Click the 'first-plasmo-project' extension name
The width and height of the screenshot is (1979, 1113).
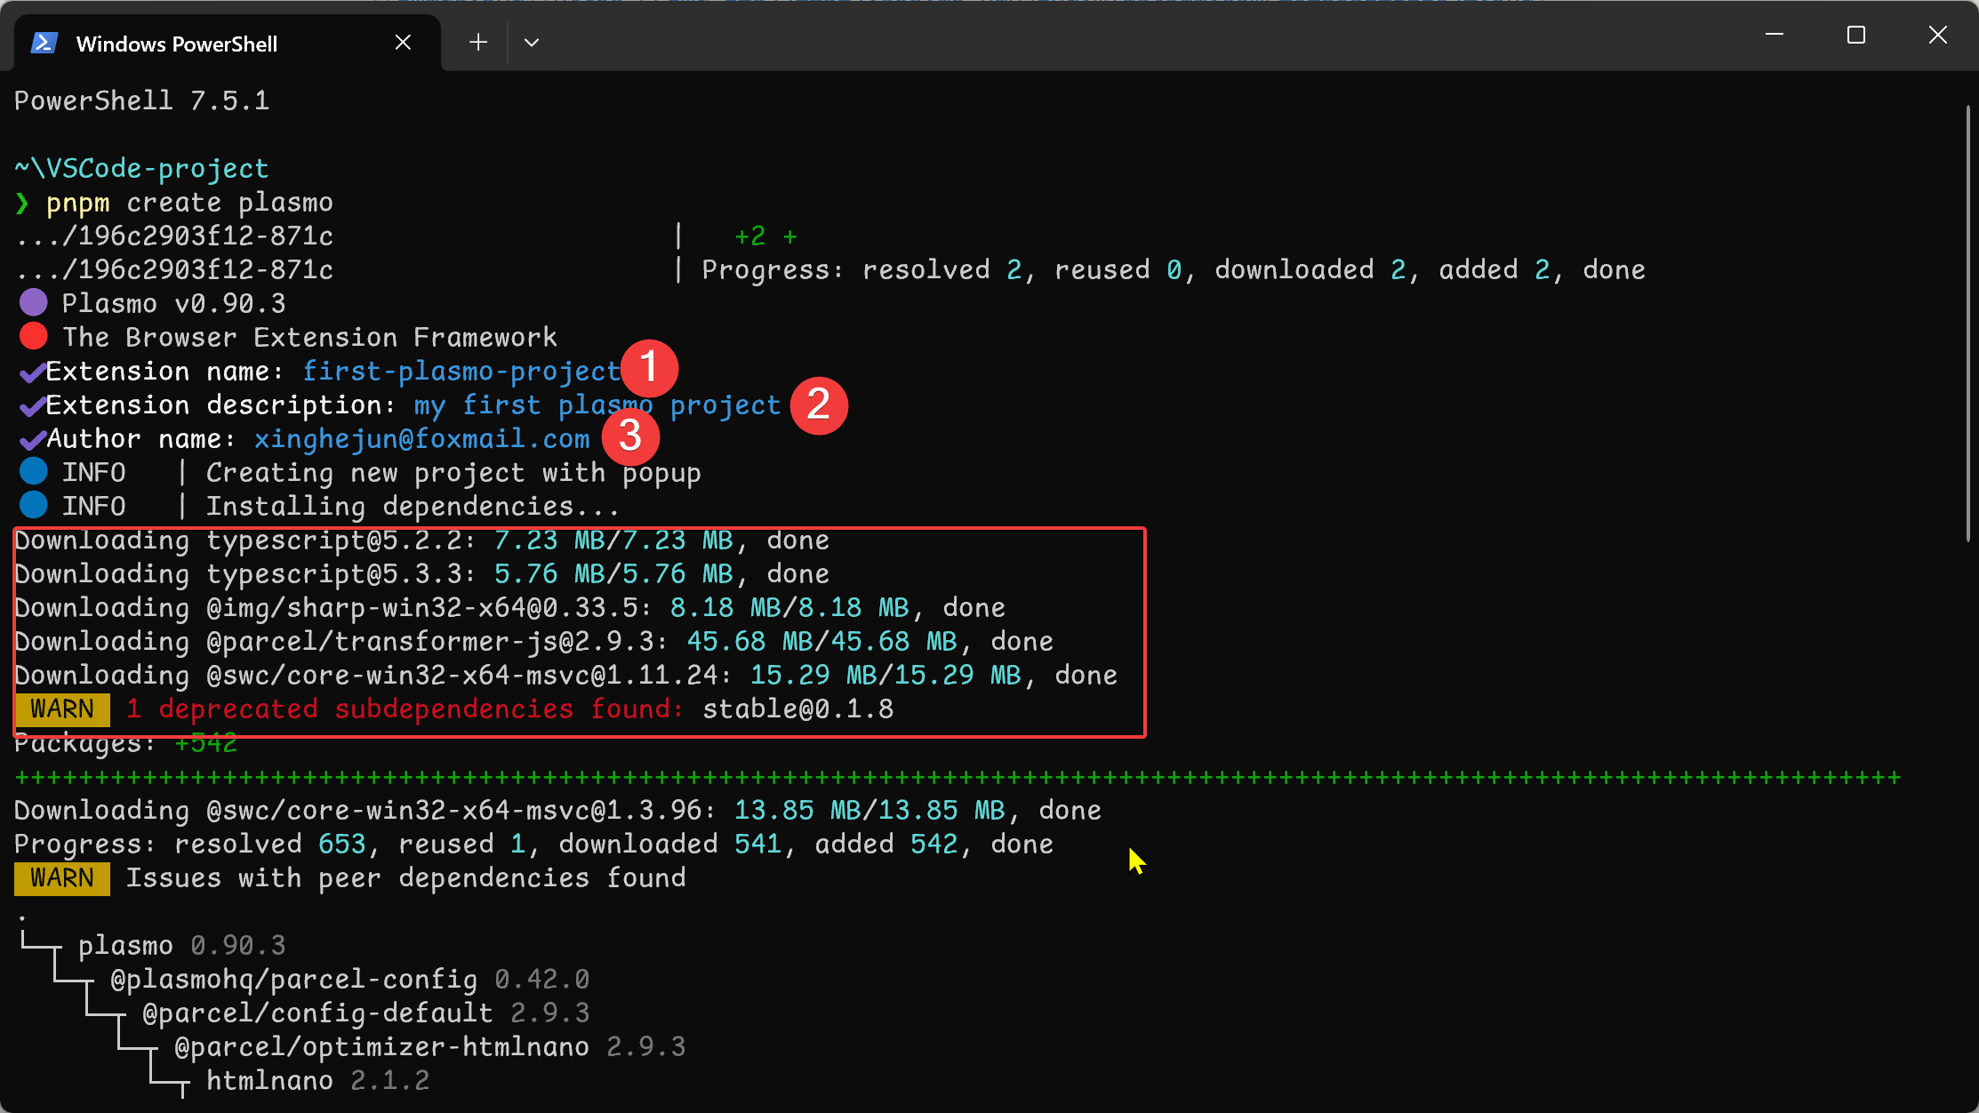tap(462, 372)
